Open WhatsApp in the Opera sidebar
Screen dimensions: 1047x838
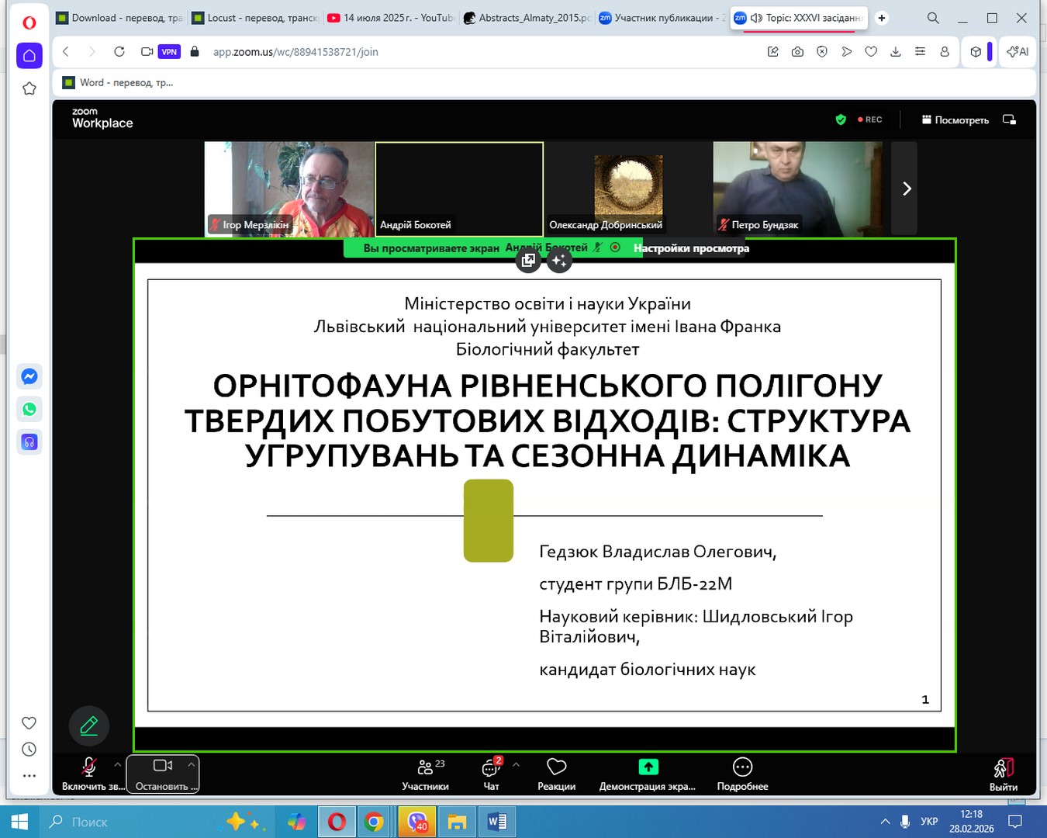(29, 409)
